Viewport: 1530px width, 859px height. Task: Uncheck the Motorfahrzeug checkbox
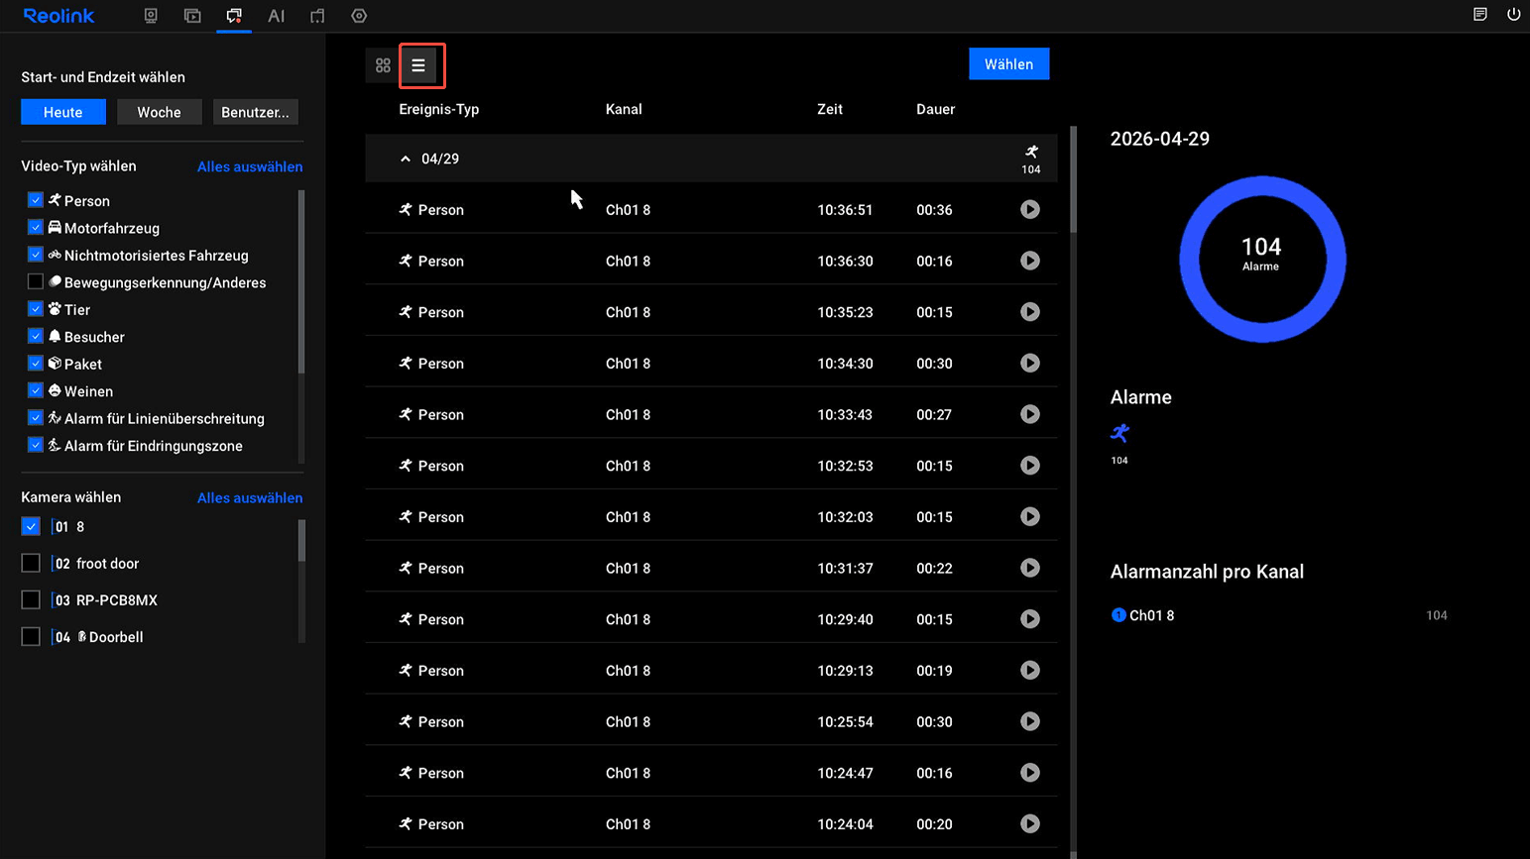(36, 227)
